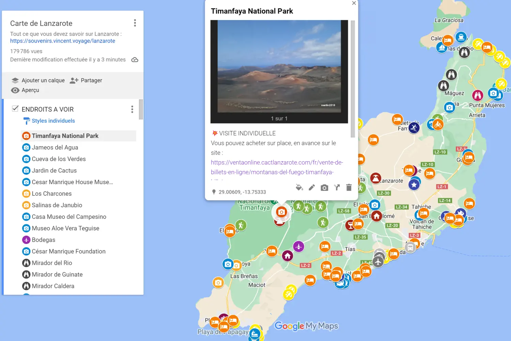Open Styles individuels styling options
This screenshot has height=341, width=511.
tap(53, 121)
